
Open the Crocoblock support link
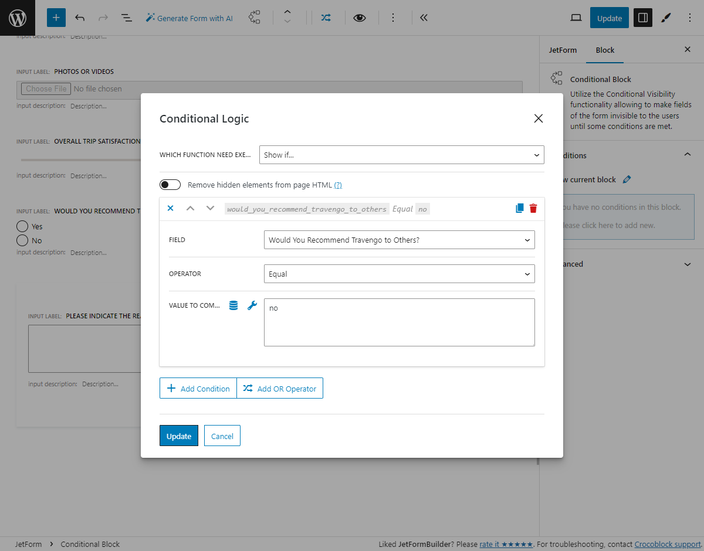[x=667, y=544]
